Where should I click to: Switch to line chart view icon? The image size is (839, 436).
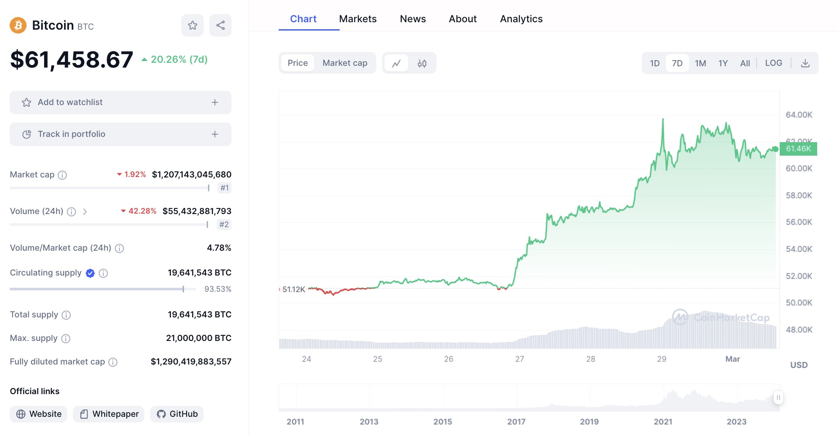(x=396, y=63)
